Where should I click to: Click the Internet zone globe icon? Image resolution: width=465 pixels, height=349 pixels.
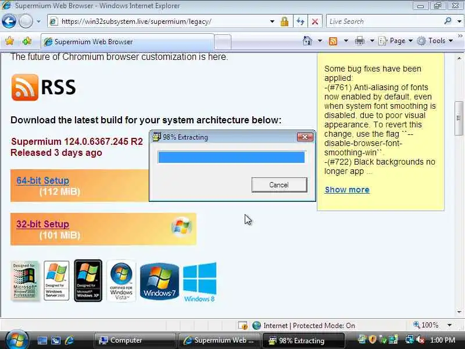click(256, 326)
